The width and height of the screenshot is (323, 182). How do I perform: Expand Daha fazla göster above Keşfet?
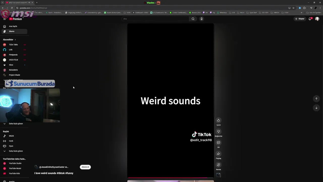tap(15, 124)
